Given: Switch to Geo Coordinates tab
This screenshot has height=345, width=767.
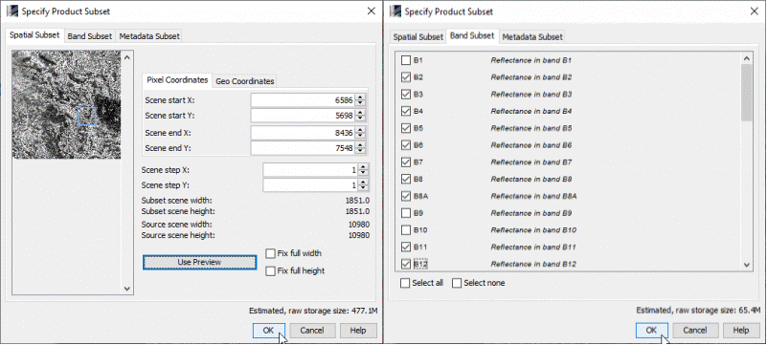Looking at the screenshot, I should [x=244, y=81].
